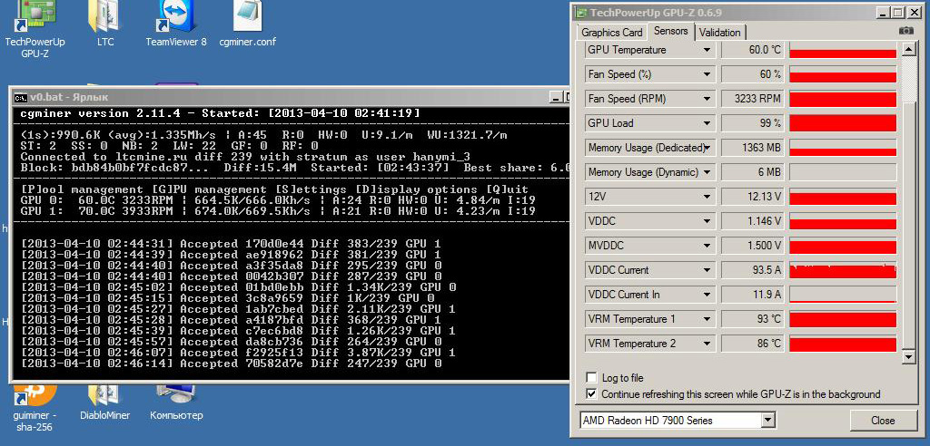Image resolution: width=930 pixels, height=446 pixels.
Task: Click the 93.5 A current reading
Action: [752, 270]
